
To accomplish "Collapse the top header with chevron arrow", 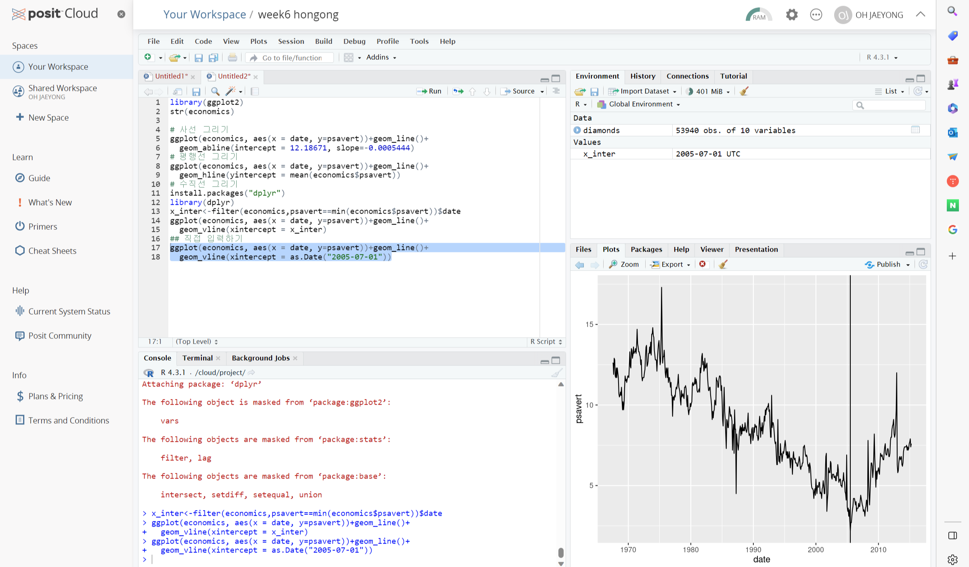I will (921, 15).
